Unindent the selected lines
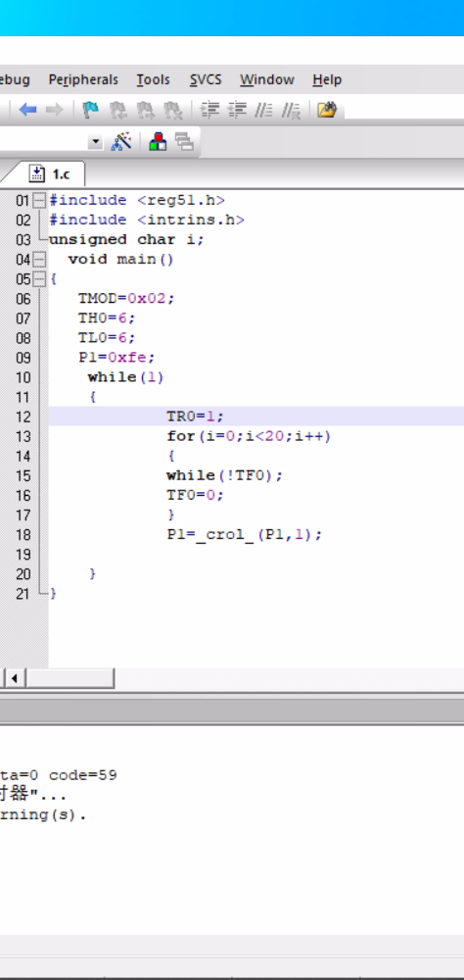Viewport: 464px width, 980px height. [x=237, y=111]
